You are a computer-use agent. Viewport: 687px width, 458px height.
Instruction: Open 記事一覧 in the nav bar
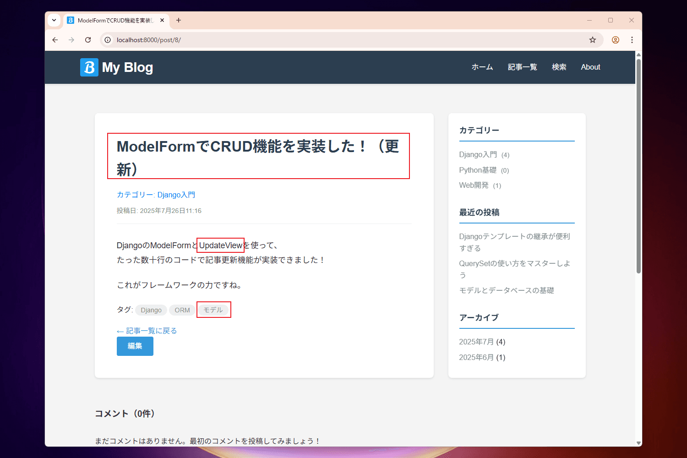523,67
